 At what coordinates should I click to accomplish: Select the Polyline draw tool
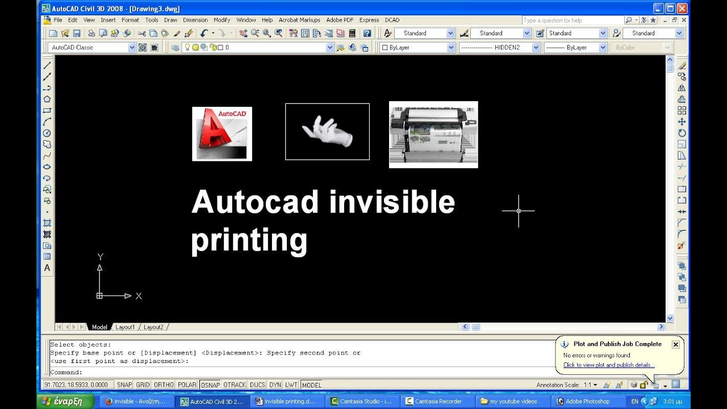click(47, 88)
